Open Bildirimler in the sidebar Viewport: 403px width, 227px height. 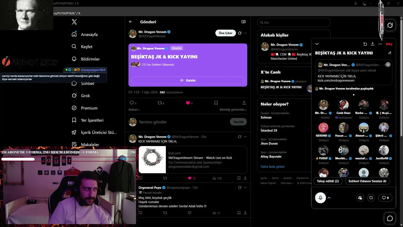[86, 59]
